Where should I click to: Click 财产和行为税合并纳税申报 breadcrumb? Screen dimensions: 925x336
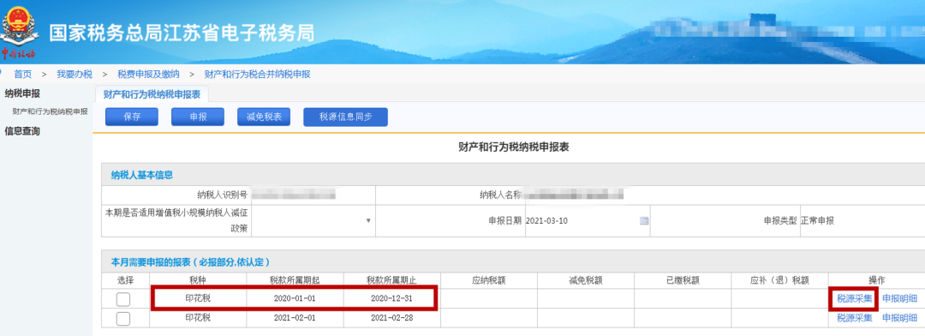pos(257,74)
